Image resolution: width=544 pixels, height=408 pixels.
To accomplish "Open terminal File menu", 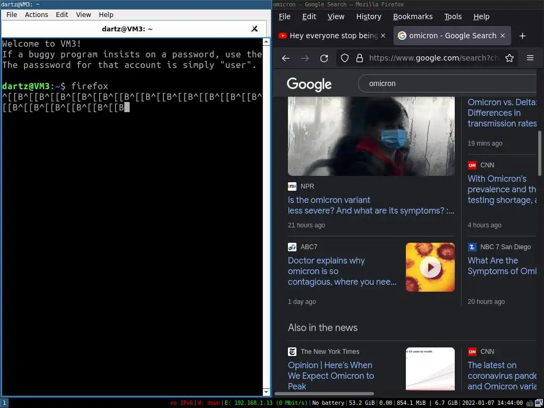I will (x=12, y=14).
